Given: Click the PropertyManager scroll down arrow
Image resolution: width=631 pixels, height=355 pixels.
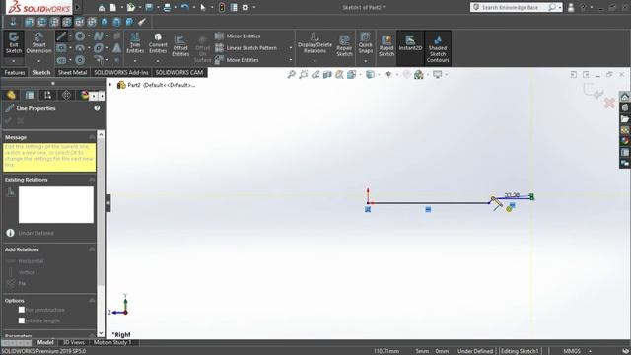Looking at the screenshot, I should [x=101, y=333].
